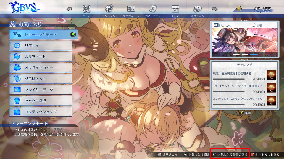The image size is (284, 159).
Task: Open the オンライン globe icon
Action: click(109, 9)
